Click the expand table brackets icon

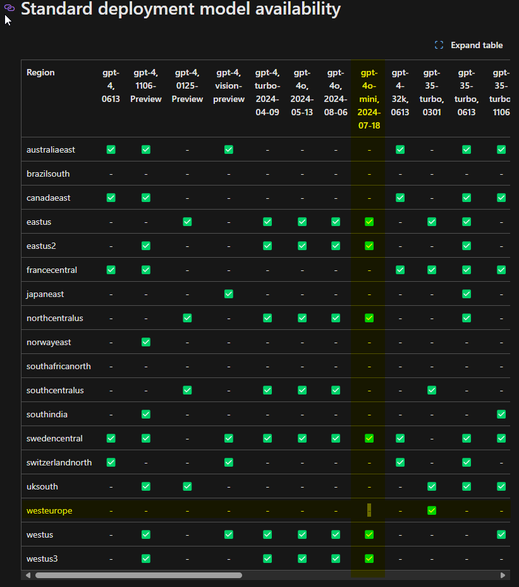(439, 46)
